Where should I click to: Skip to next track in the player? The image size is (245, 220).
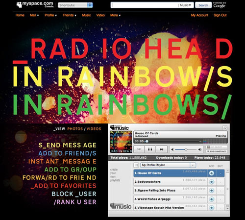tap(162, 149)
